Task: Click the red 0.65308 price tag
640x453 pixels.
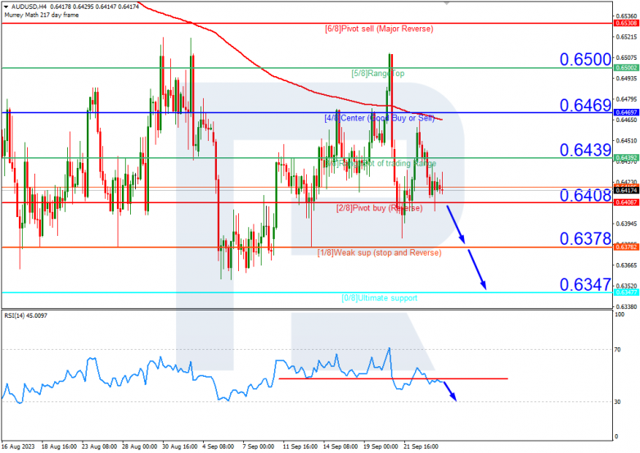Action: coord(626,23)
